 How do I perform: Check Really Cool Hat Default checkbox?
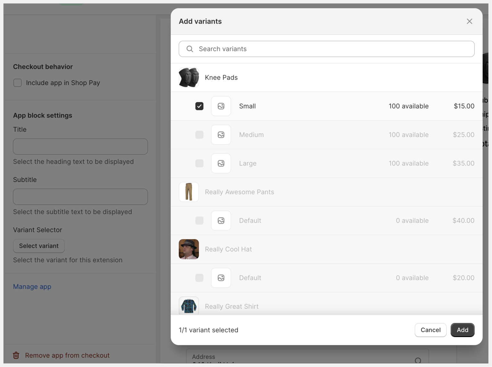(199, 278)
